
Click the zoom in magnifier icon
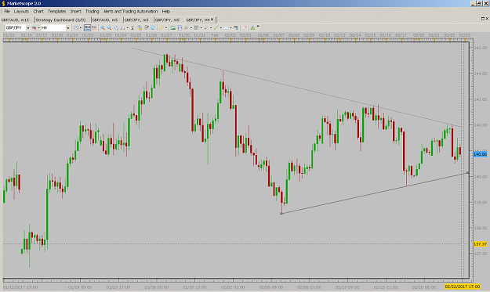103,27
